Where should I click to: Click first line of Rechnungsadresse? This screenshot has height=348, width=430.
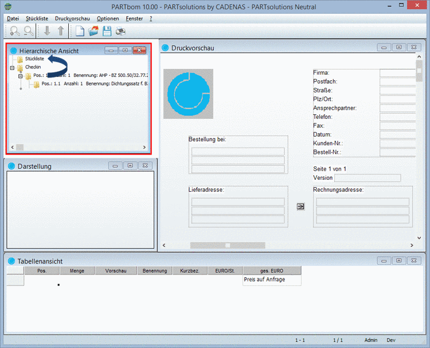[362, 202]
